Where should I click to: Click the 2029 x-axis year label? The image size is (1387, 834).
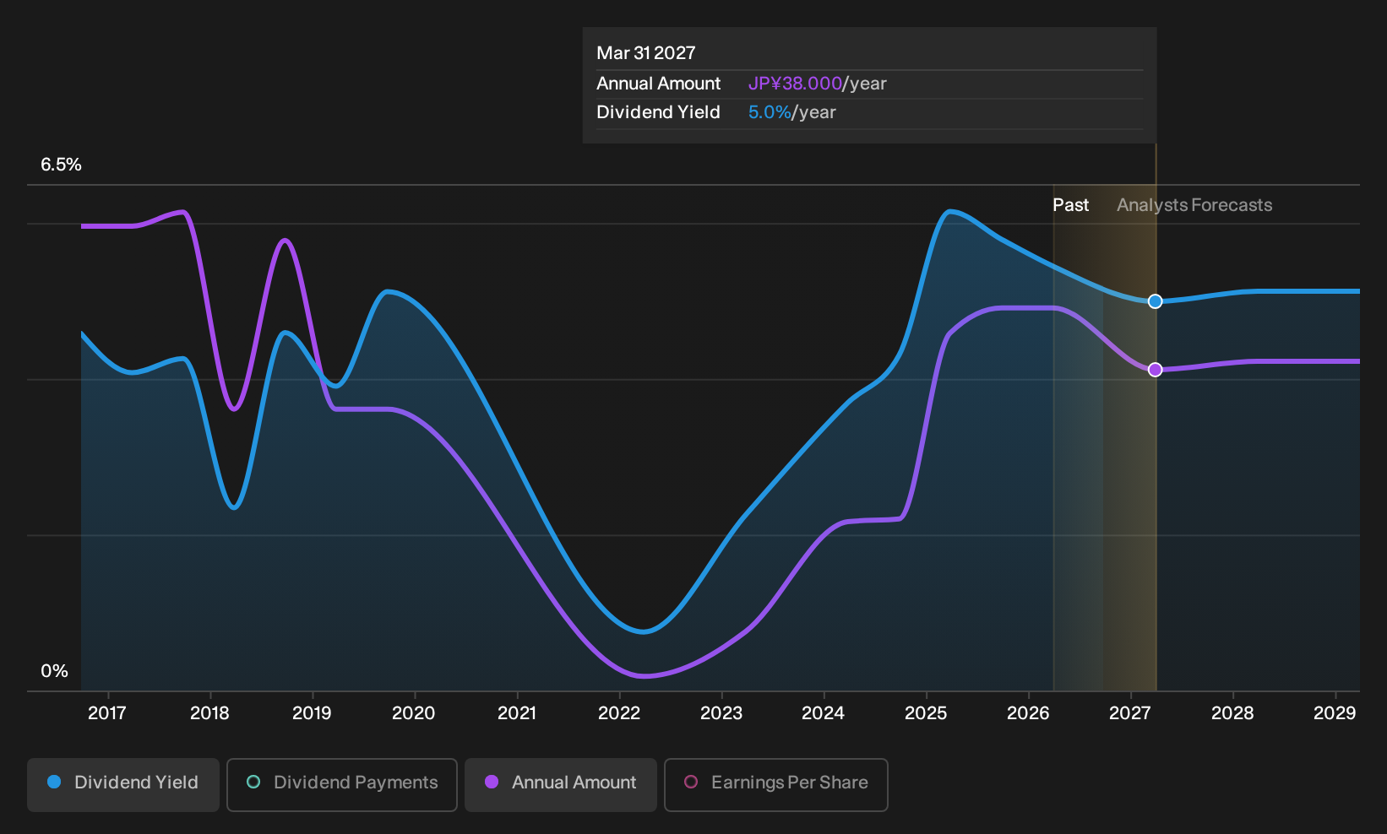1335,713
